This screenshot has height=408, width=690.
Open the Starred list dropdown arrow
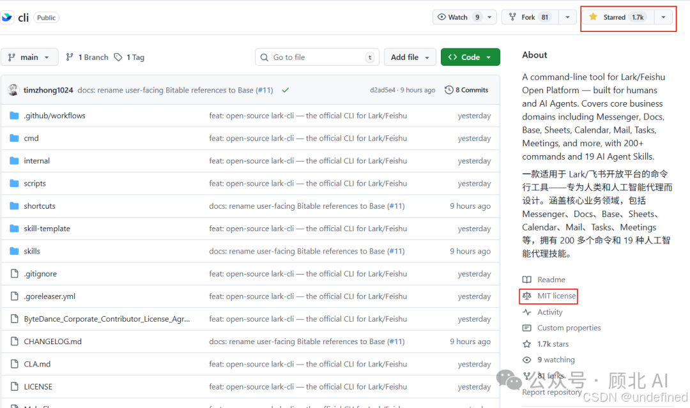663,17
